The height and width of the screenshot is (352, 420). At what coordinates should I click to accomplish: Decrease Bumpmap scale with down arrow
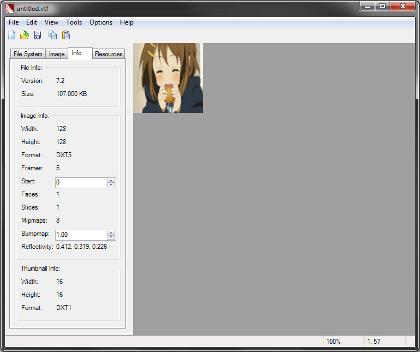(111, 237)
